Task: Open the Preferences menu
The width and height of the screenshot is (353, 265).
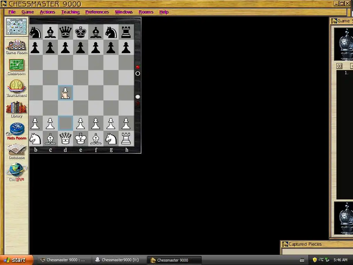Action: point(97,12)
